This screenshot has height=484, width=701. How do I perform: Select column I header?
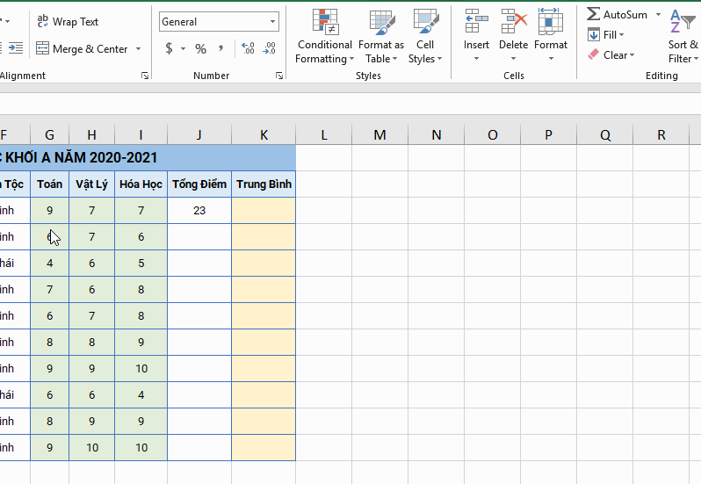(141, 134)
